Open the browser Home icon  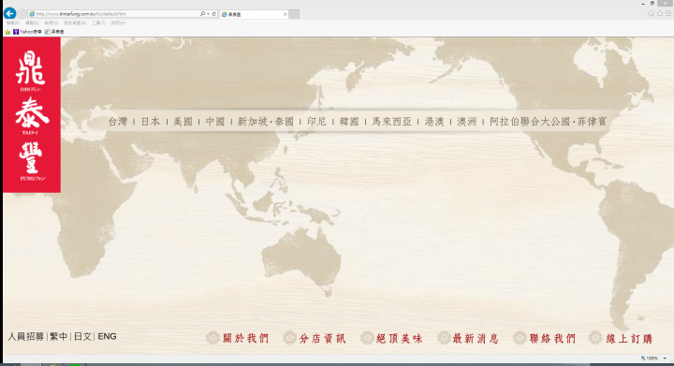tap(652, 14)
